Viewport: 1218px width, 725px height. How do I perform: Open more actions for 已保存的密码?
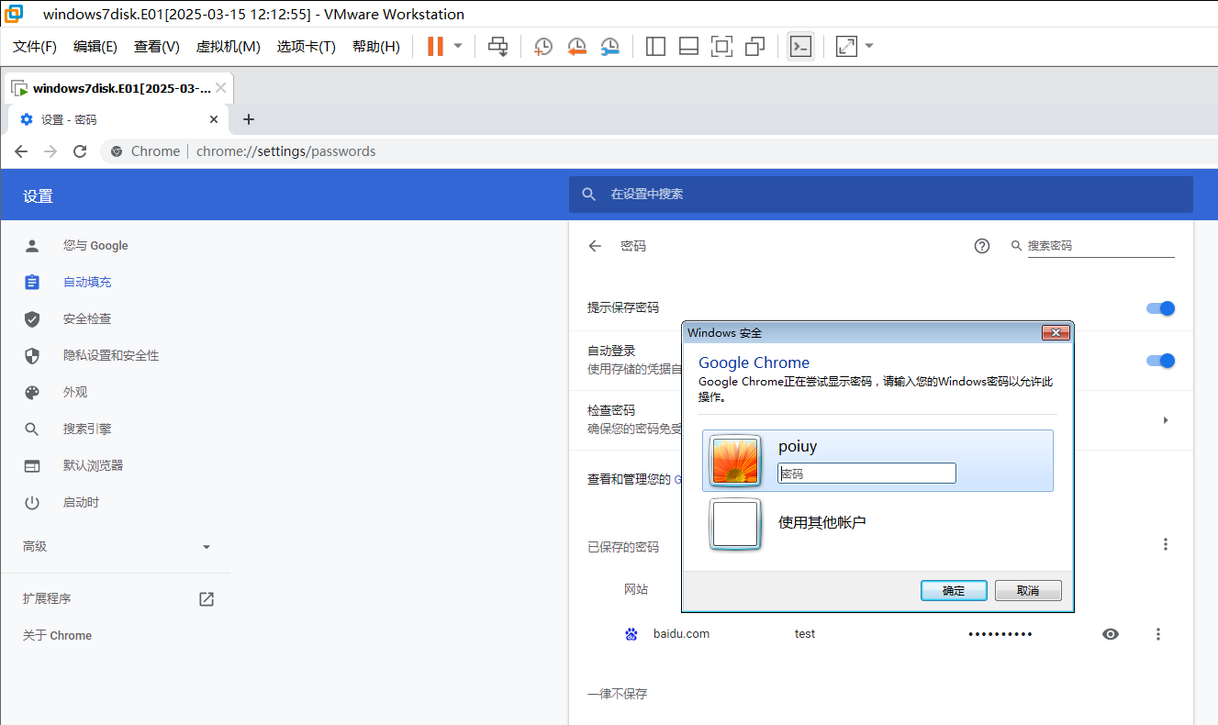1166,544
